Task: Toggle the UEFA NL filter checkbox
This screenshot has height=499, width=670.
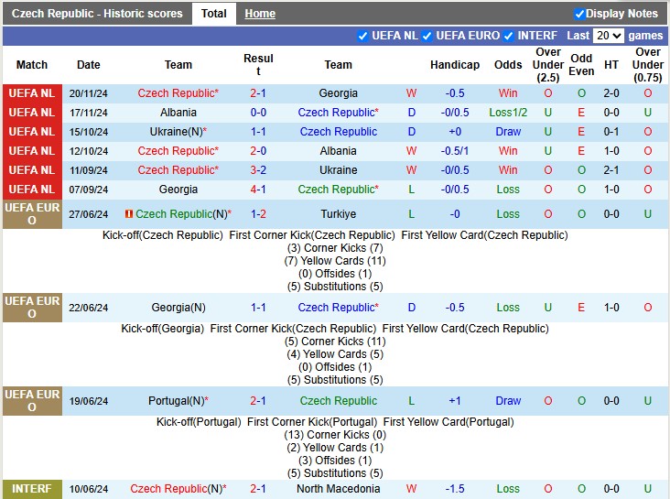Action: click(363, 36)
